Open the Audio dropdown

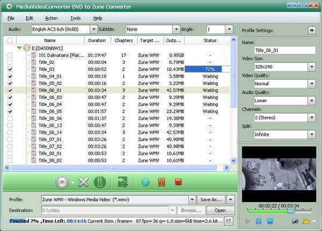coord(93,29)
